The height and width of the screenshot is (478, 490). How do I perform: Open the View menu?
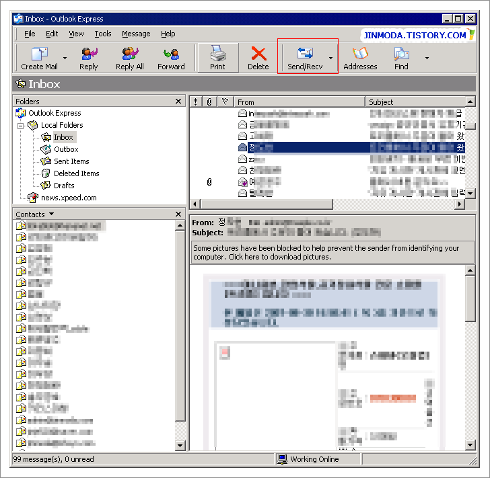(76, 34)
